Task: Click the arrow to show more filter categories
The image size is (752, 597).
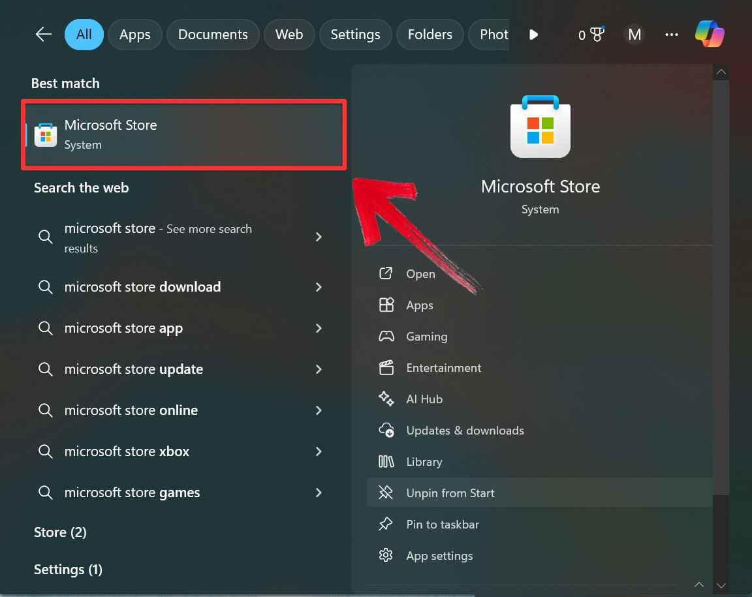Action: click(533, 35)
